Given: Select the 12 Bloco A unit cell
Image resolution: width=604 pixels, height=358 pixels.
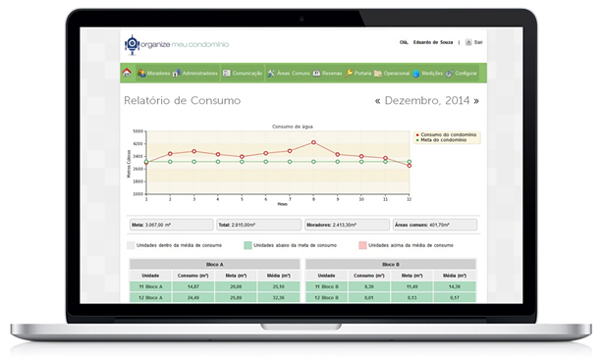Looking at the screenshot, I should point(150,298).
